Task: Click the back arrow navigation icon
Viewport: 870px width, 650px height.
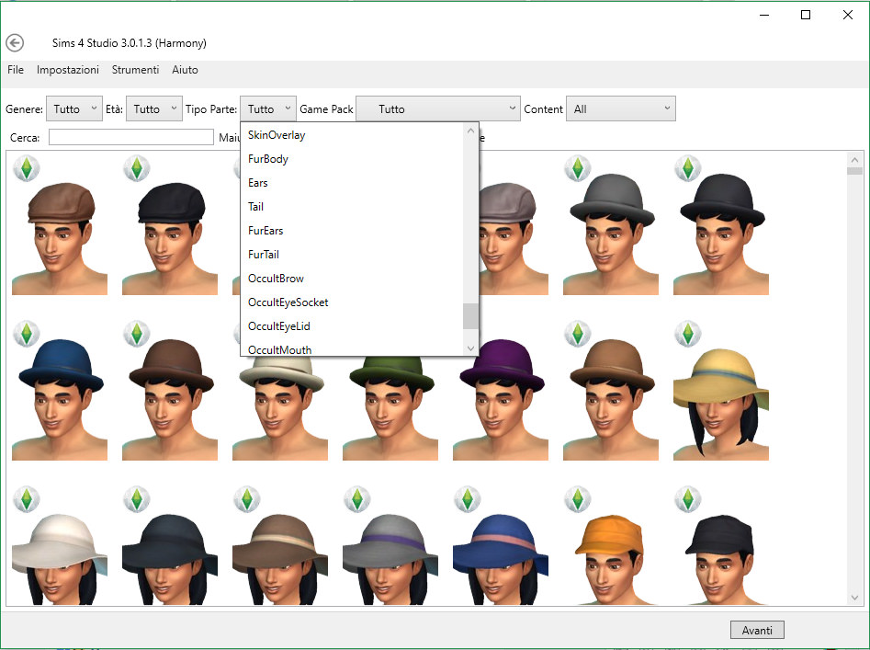Action: (15, 42)
